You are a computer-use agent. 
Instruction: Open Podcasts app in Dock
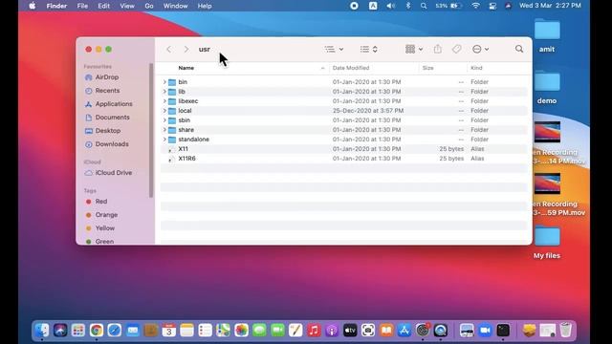pos(332,331)
